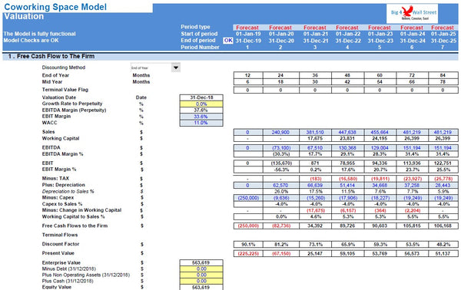Select the EBIT Margin -56.3% cell
This screenshot has height=290, width=461.
click(281, 170)
